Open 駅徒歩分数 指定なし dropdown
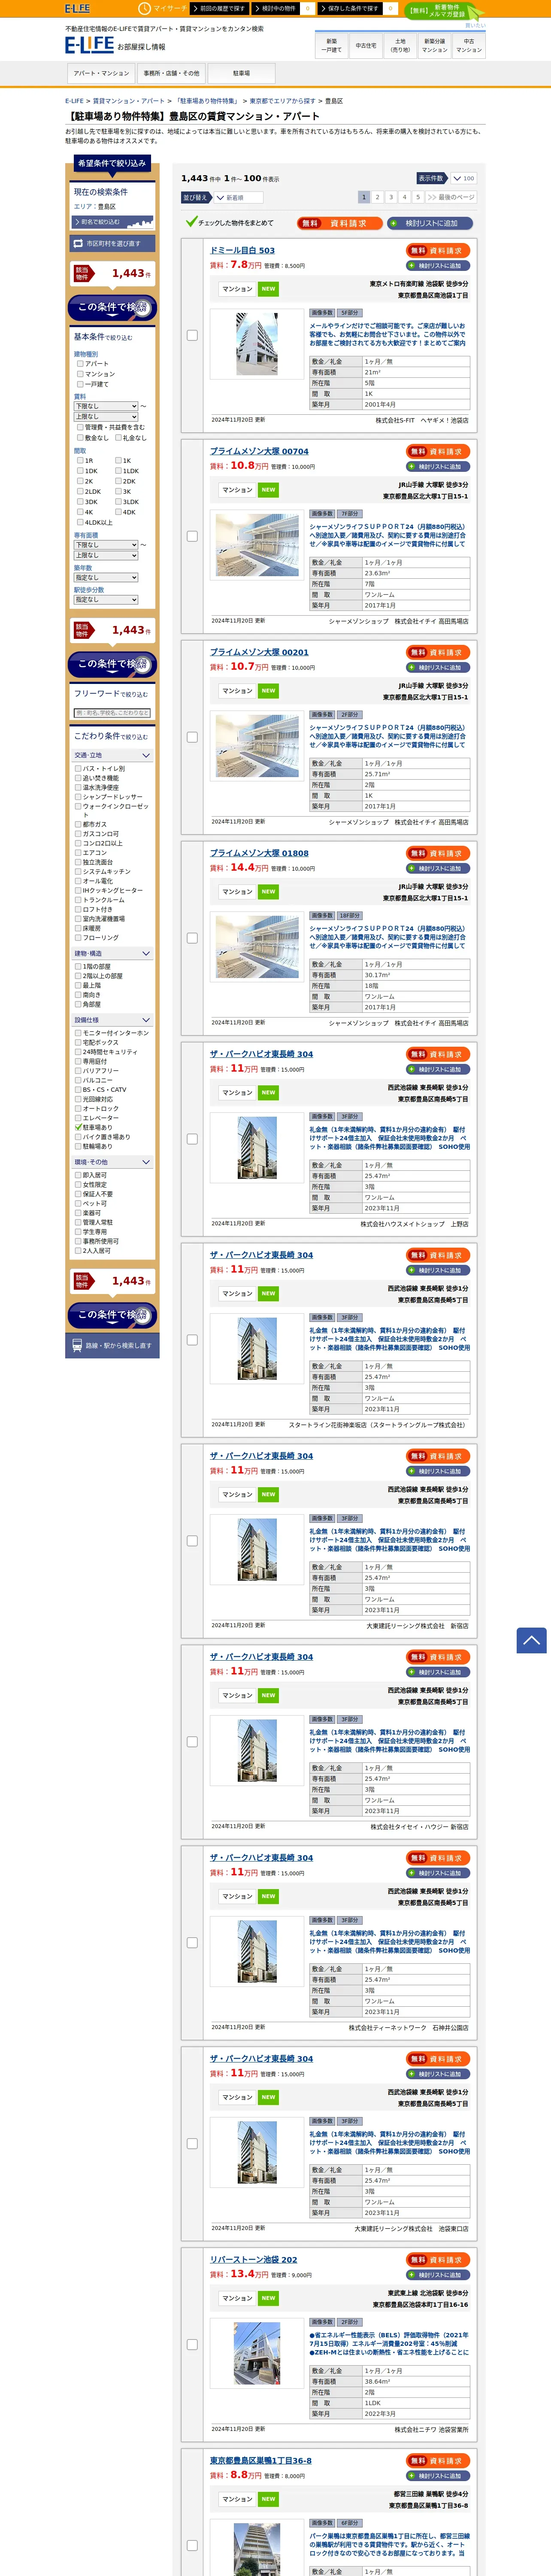Viewport: 551px width, 2576px height. [106, 600]
